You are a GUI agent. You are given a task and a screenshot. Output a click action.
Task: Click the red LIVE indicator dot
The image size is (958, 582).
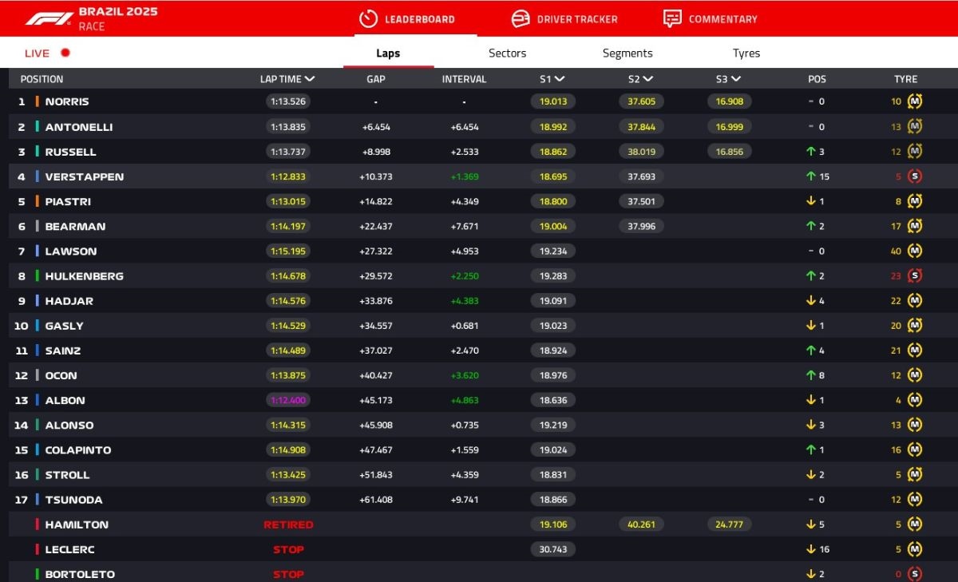tap(65, 53)
